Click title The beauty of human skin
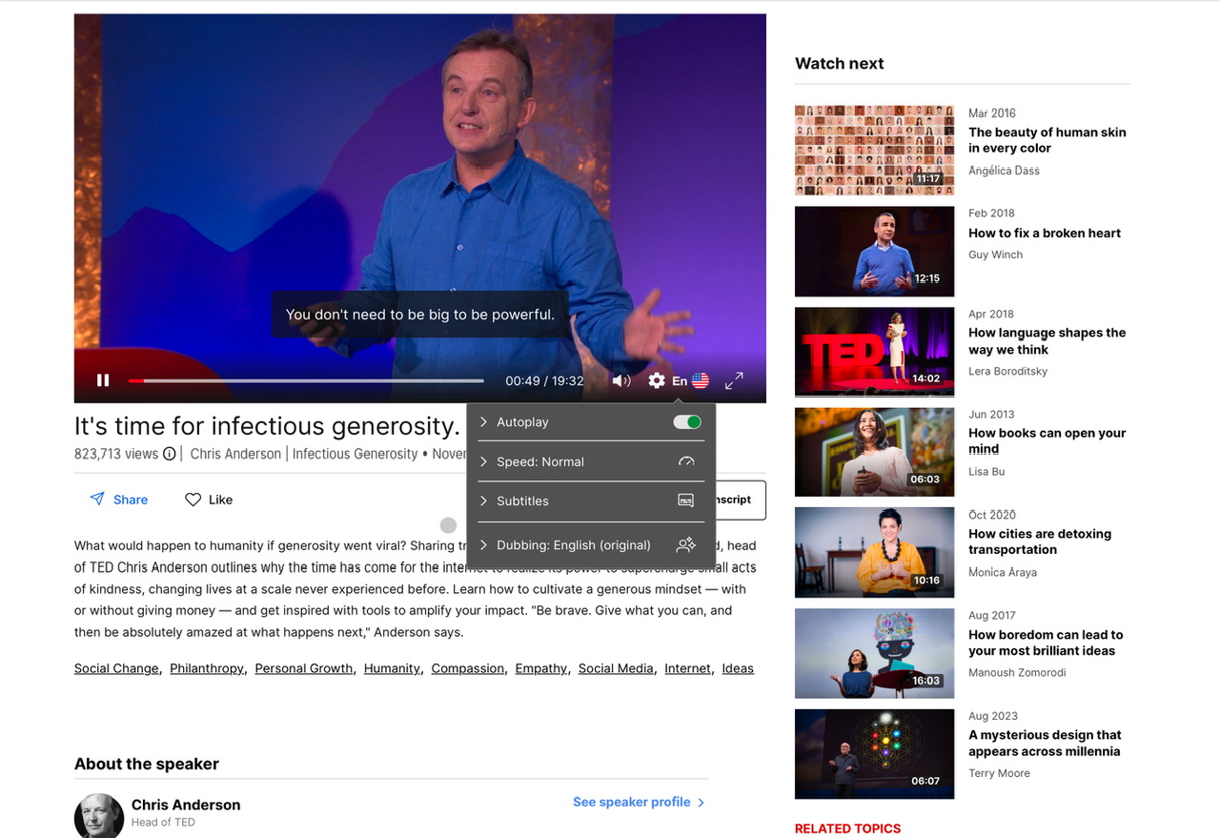The width and height of the screenshot is (1220, 838). (1047, 140)
